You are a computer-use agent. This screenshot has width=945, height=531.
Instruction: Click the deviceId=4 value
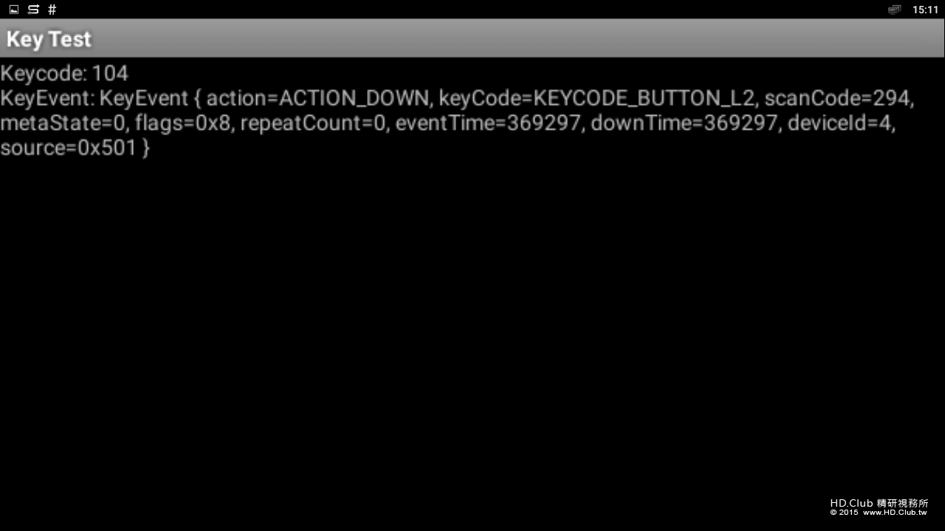tap(840, 123)
